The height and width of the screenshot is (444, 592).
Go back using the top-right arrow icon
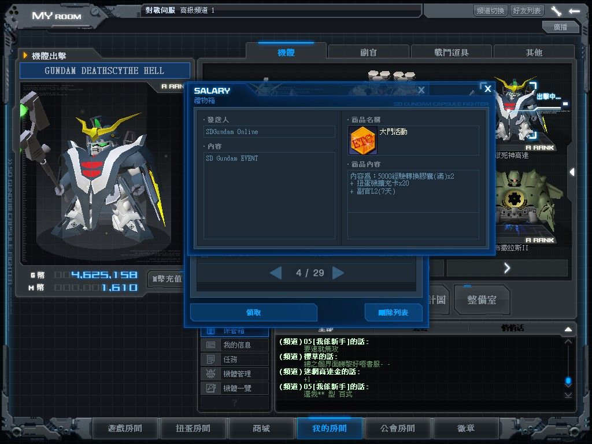[574, 11]
